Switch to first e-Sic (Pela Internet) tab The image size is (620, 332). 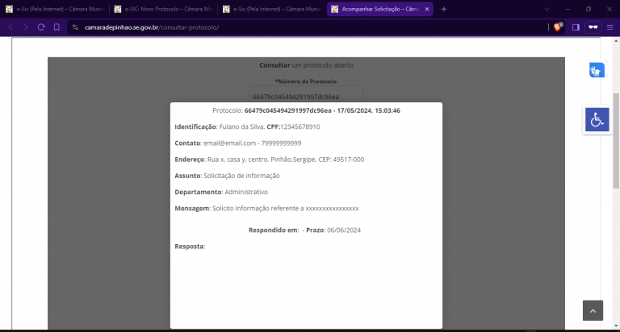point(55,9)
